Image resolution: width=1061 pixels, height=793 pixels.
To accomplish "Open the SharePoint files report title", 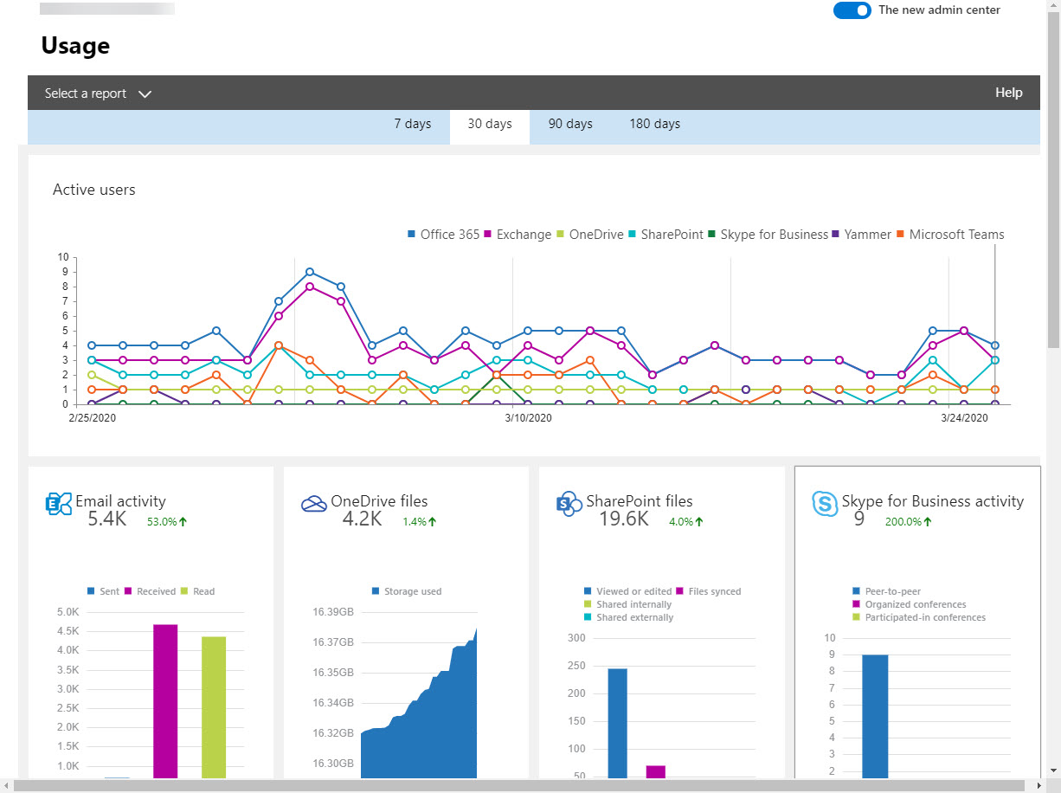I will (640, 501).
